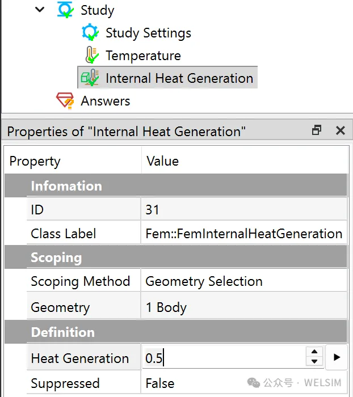Click the Study Settings gear icon
The width and height of the screenshot is (353, 397).
(91, 33)
